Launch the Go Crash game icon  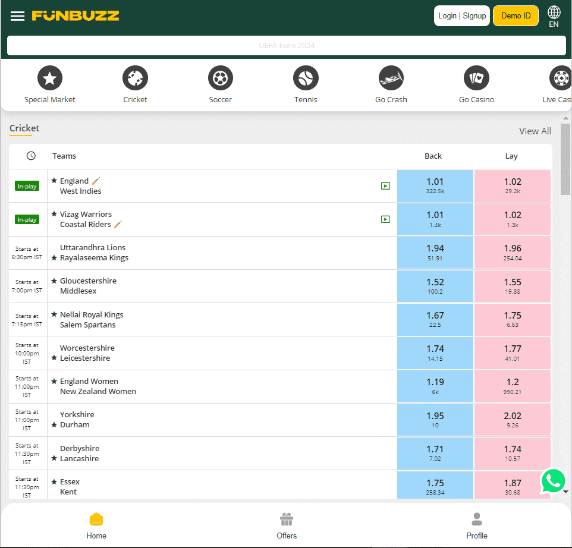[391, 78]
